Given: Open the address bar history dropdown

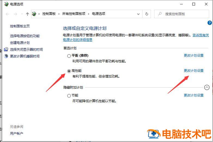Looking at the screenshot, I should pos(138,14).
